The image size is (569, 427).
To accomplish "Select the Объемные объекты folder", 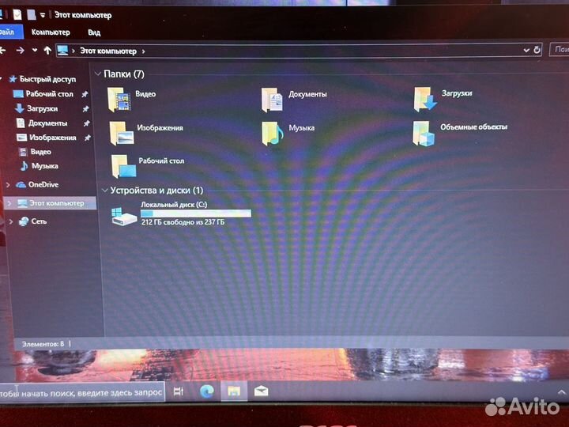I will (x=424, y=132).
